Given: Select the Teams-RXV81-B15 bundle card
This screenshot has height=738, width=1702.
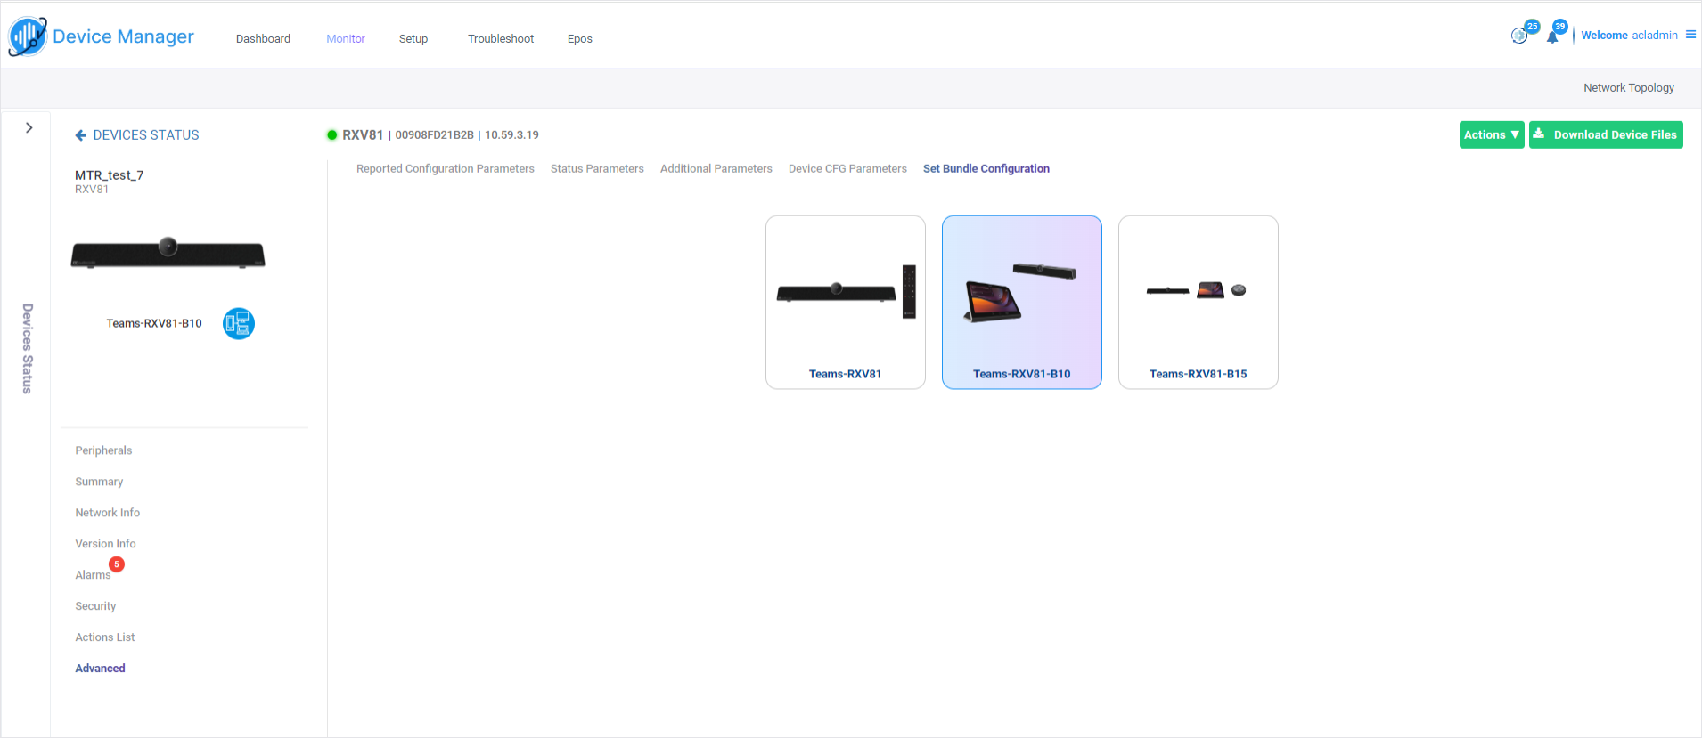Looking at the screenshot, I should (1198, 302).
